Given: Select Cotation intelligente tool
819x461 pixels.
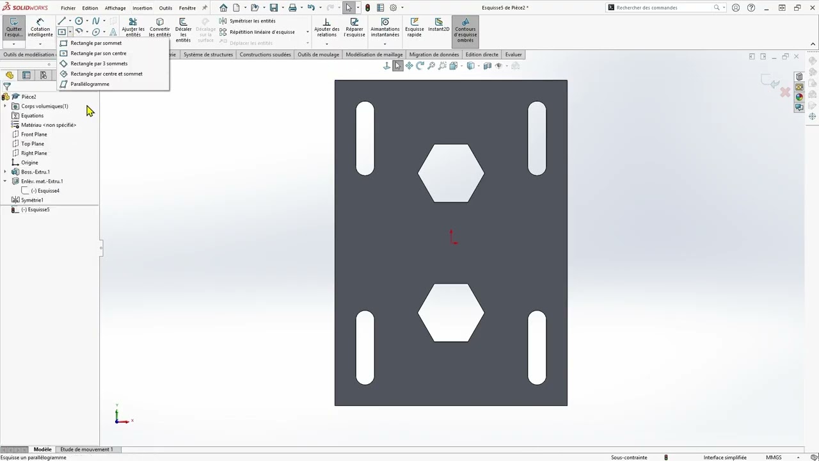Looking at the screenshot, I should pos(40,28).
